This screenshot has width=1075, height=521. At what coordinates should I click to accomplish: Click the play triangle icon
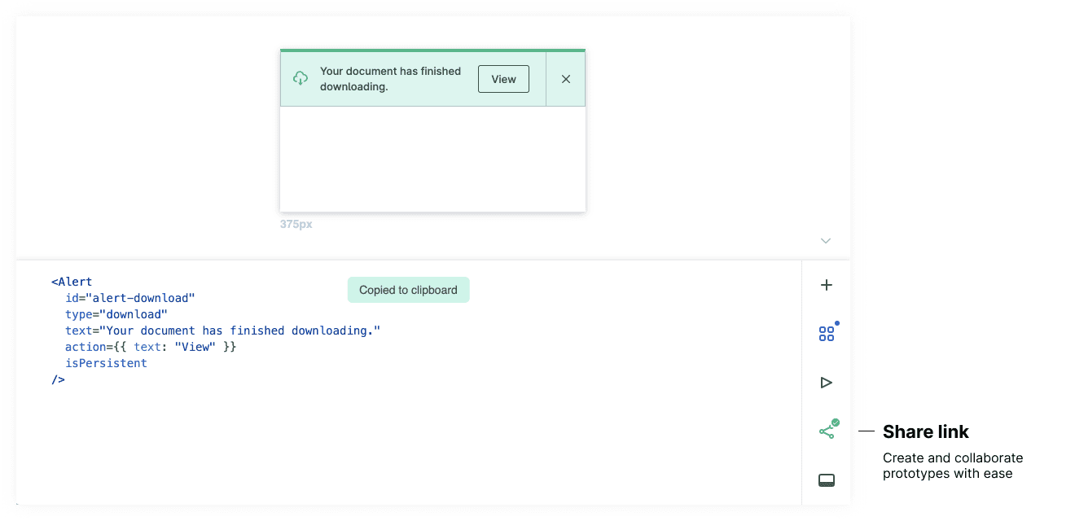827,383
